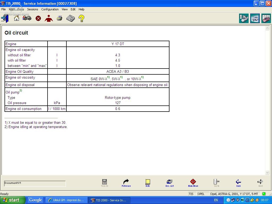Click the clock showing 08:07
Image resolution: width=272 pixels, height=204 pixels.
point(265,200)
